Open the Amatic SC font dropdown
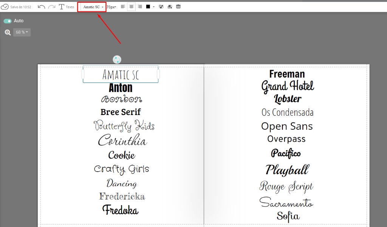387x227 pixels. pyautogui.click(x=93, y=7)
